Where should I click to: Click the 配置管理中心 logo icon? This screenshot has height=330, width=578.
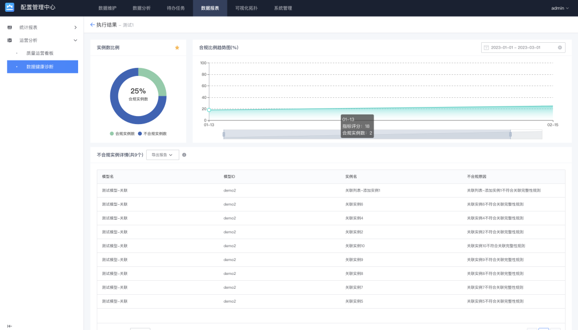pyautogui.click(x=10, y=7)
